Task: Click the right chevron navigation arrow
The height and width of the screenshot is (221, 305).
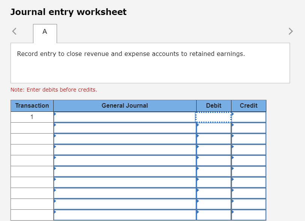Action: coord(291,31)
